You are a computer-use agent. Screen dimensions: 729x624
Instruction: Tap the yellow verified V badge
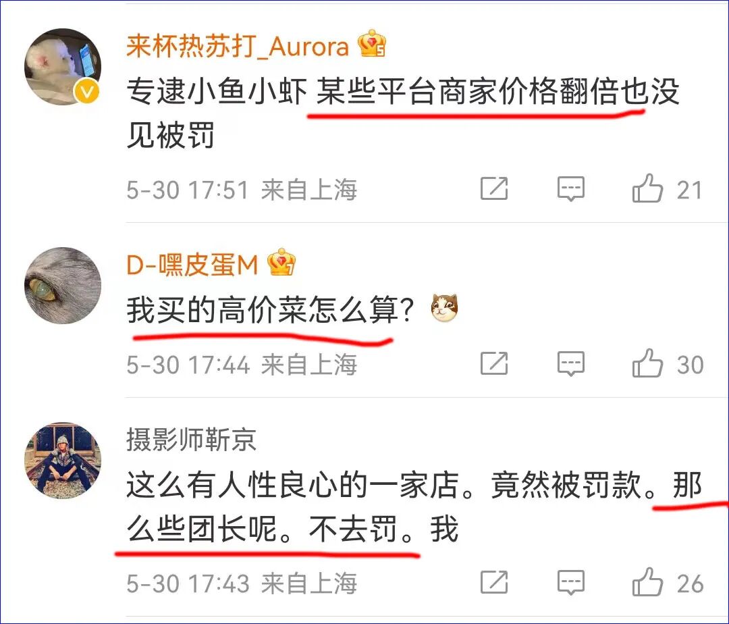(x=87, y=92)
